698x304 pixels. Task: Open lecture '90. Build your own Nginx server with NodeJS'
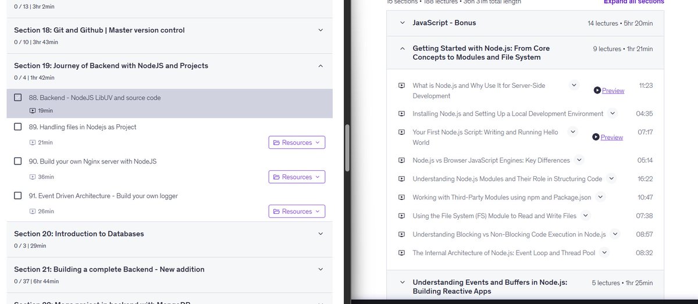[92, 161]
